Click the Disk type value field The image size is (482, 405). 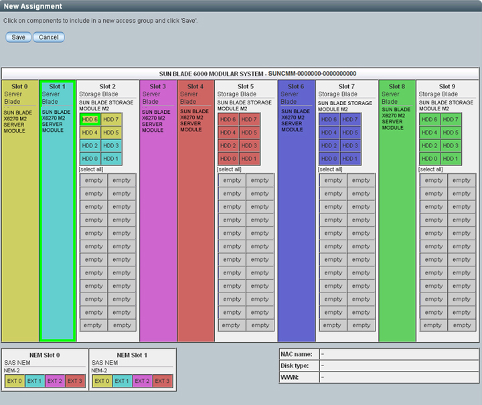pyautogui.click(x=399, y=366)
